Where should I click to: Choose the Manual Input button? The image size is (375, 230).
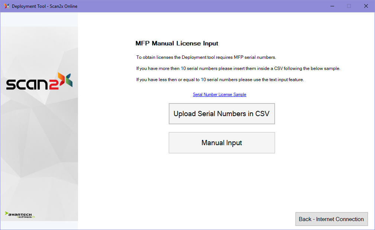[x=222, y=143]
